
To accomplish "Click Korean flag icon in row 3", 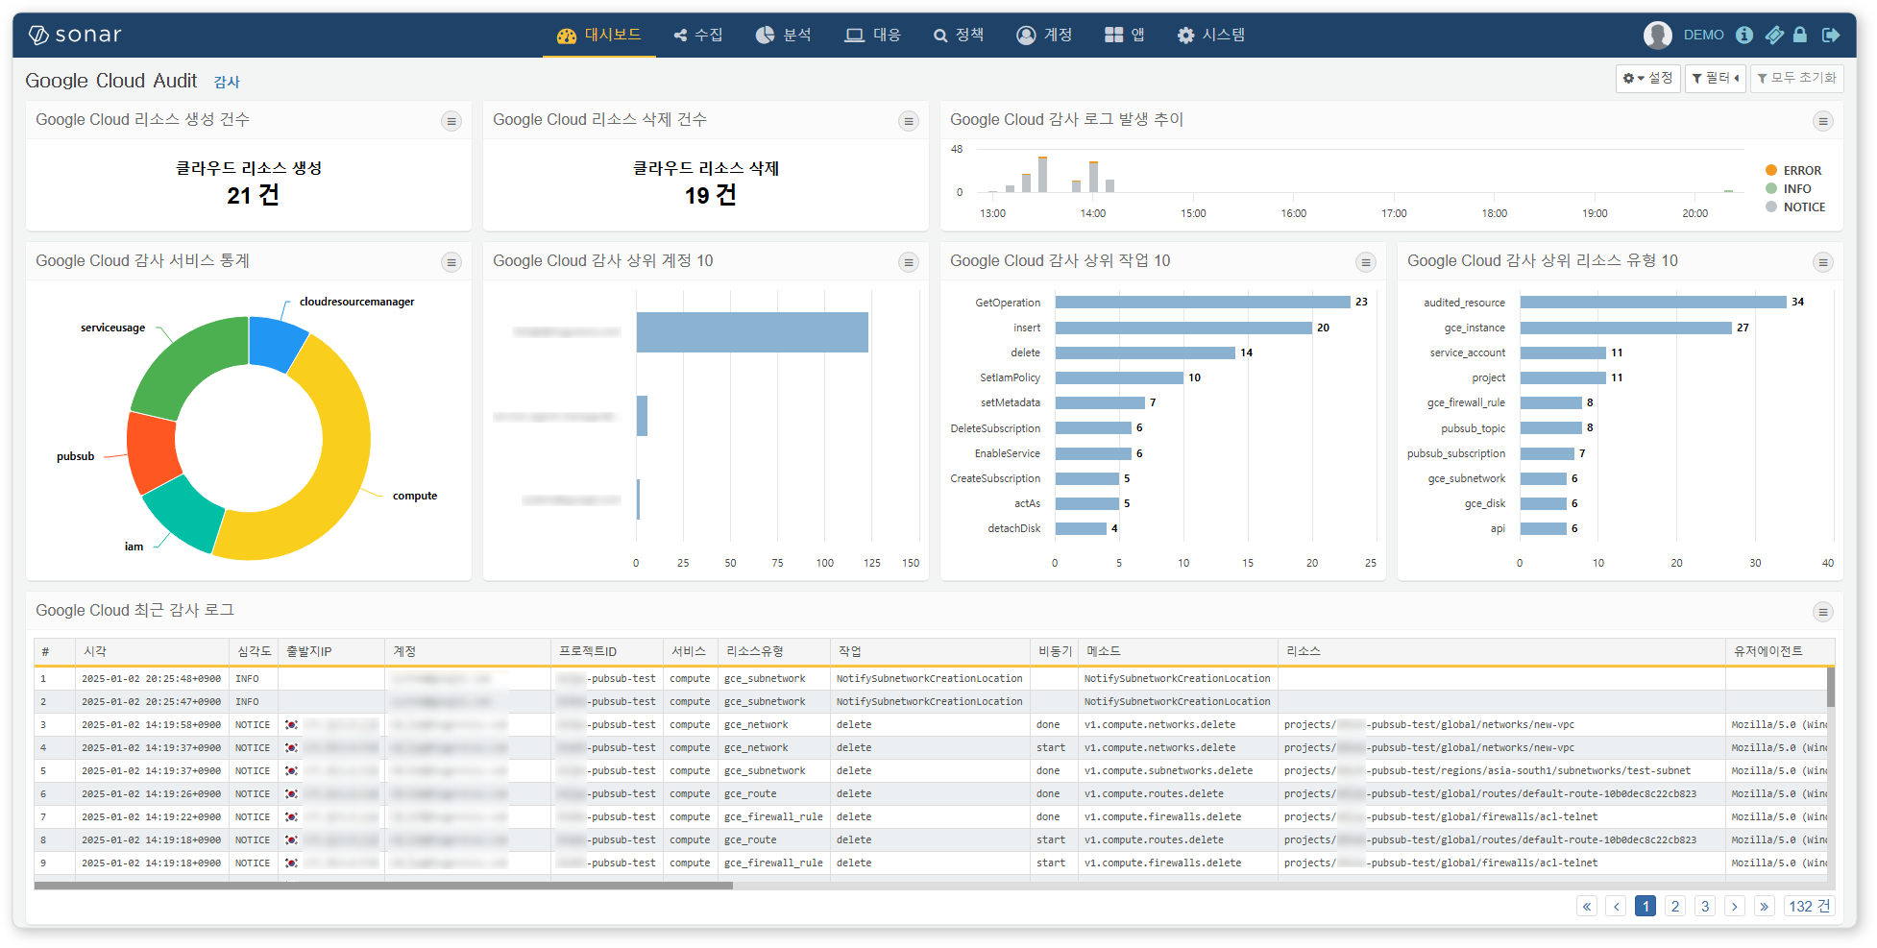I will click(291, 725).
